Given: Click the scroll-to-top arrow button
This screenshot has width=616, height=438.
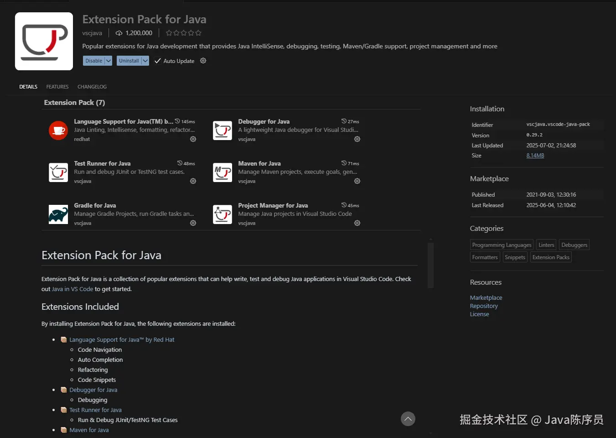Looking at the screenshot, I should coord(408,419).
